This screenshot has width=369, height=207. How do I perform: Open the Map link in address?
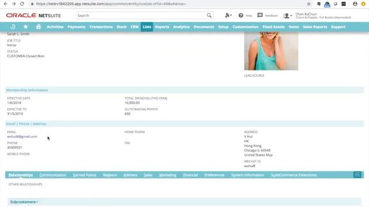coord(269,155)
